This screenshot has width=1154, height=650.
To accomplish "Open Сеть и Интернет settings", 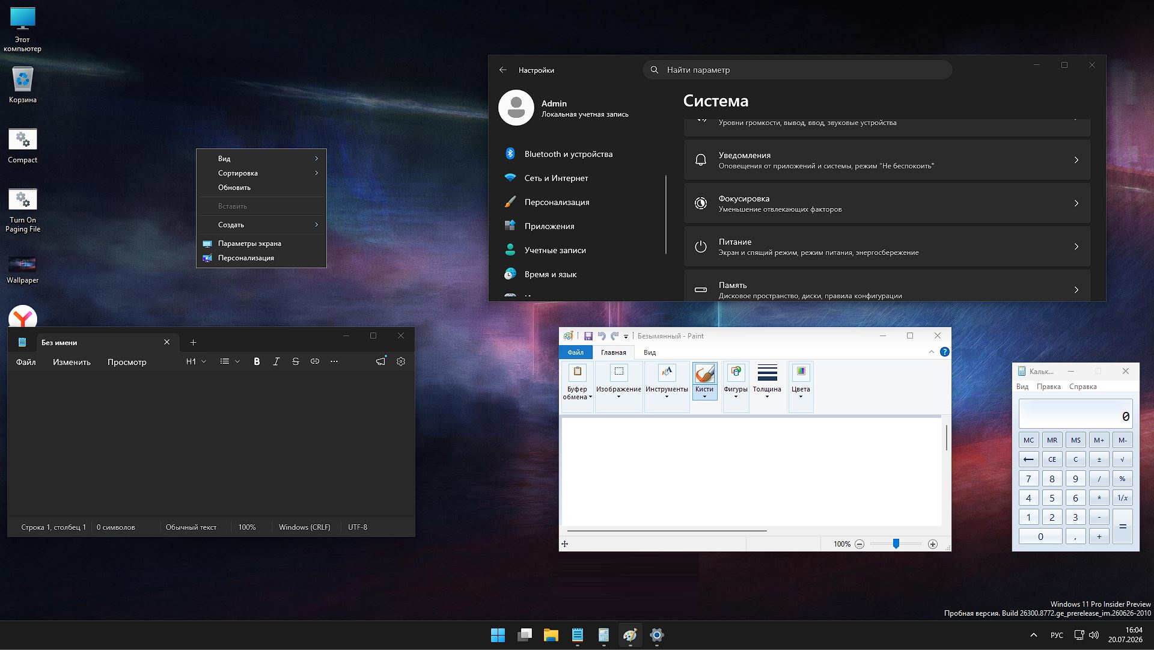I will tap(580, 178).
